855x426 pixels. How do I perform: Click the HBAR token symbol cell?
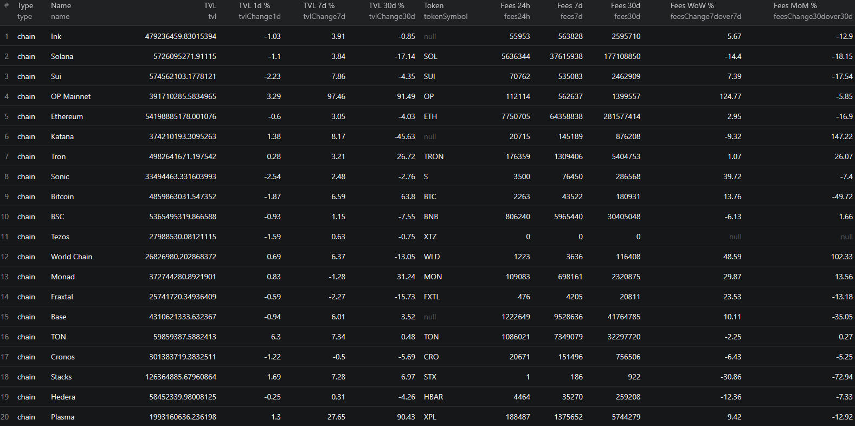tap(433, 397)
